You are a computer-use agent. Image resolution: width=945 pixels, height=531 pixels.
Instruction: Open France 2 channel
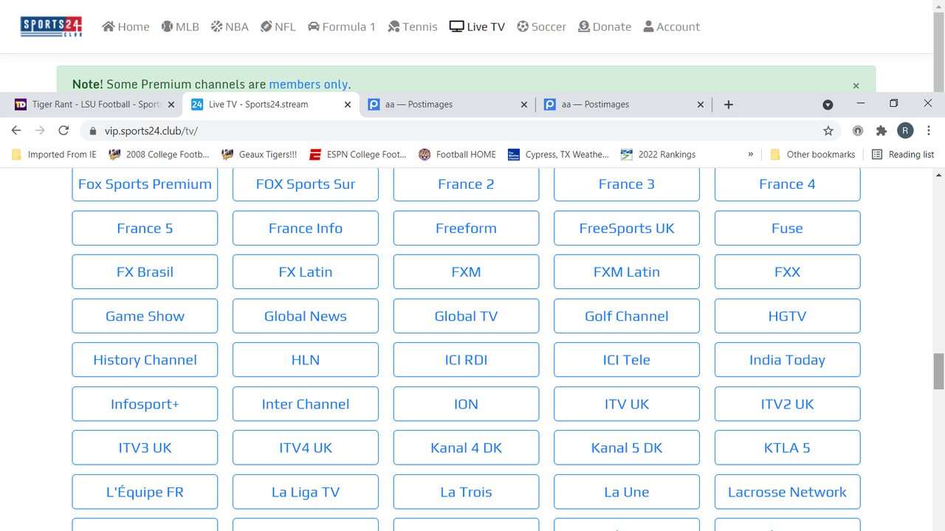pyautogui.click(x=466, y=184)
